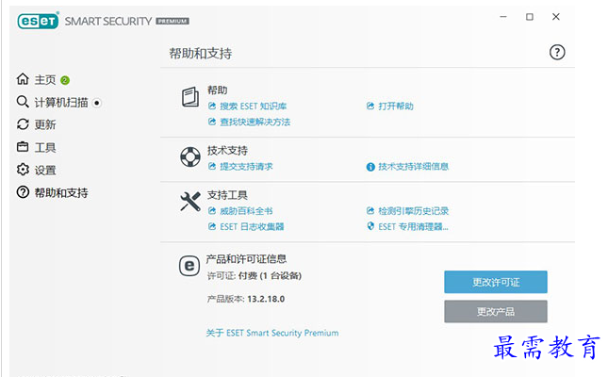Screen dimensions: 608x377
Task: Open 提交支持请求 link
Action: [x=245, y=167]
